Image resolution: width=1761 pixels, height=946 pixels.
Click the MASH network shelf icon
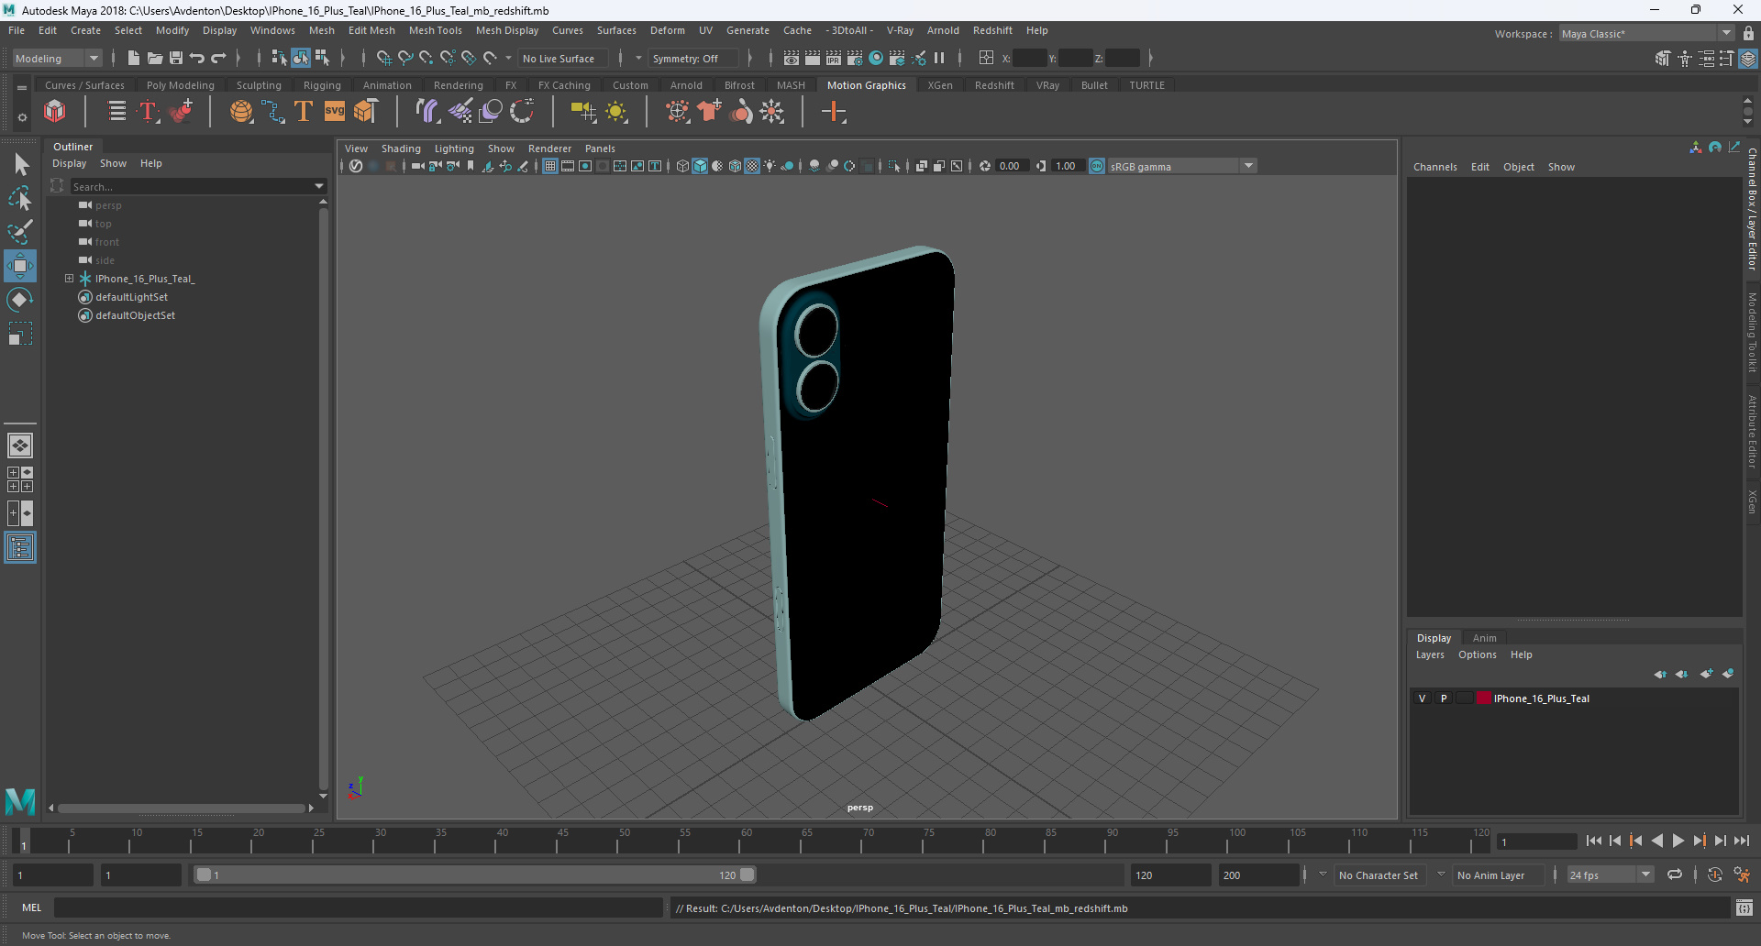[x=55, y=112]
